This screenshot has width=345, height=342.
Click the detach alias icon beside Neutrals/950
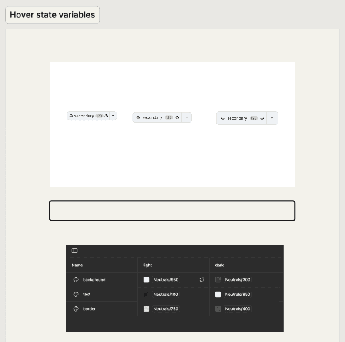(202, 280)
